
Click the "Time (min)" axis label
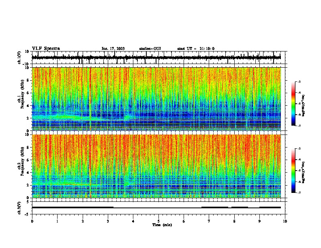[162, 225]
